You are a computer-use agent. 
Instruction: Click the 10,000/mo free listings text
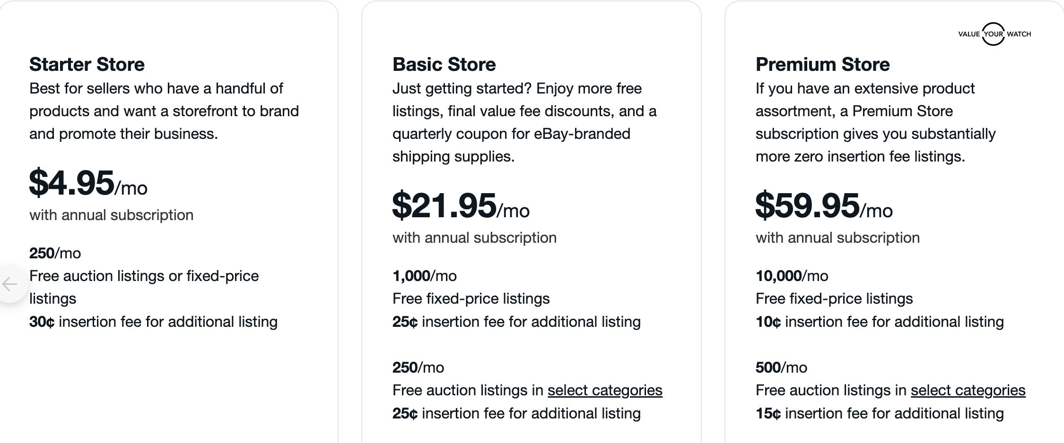coord(792,275)
